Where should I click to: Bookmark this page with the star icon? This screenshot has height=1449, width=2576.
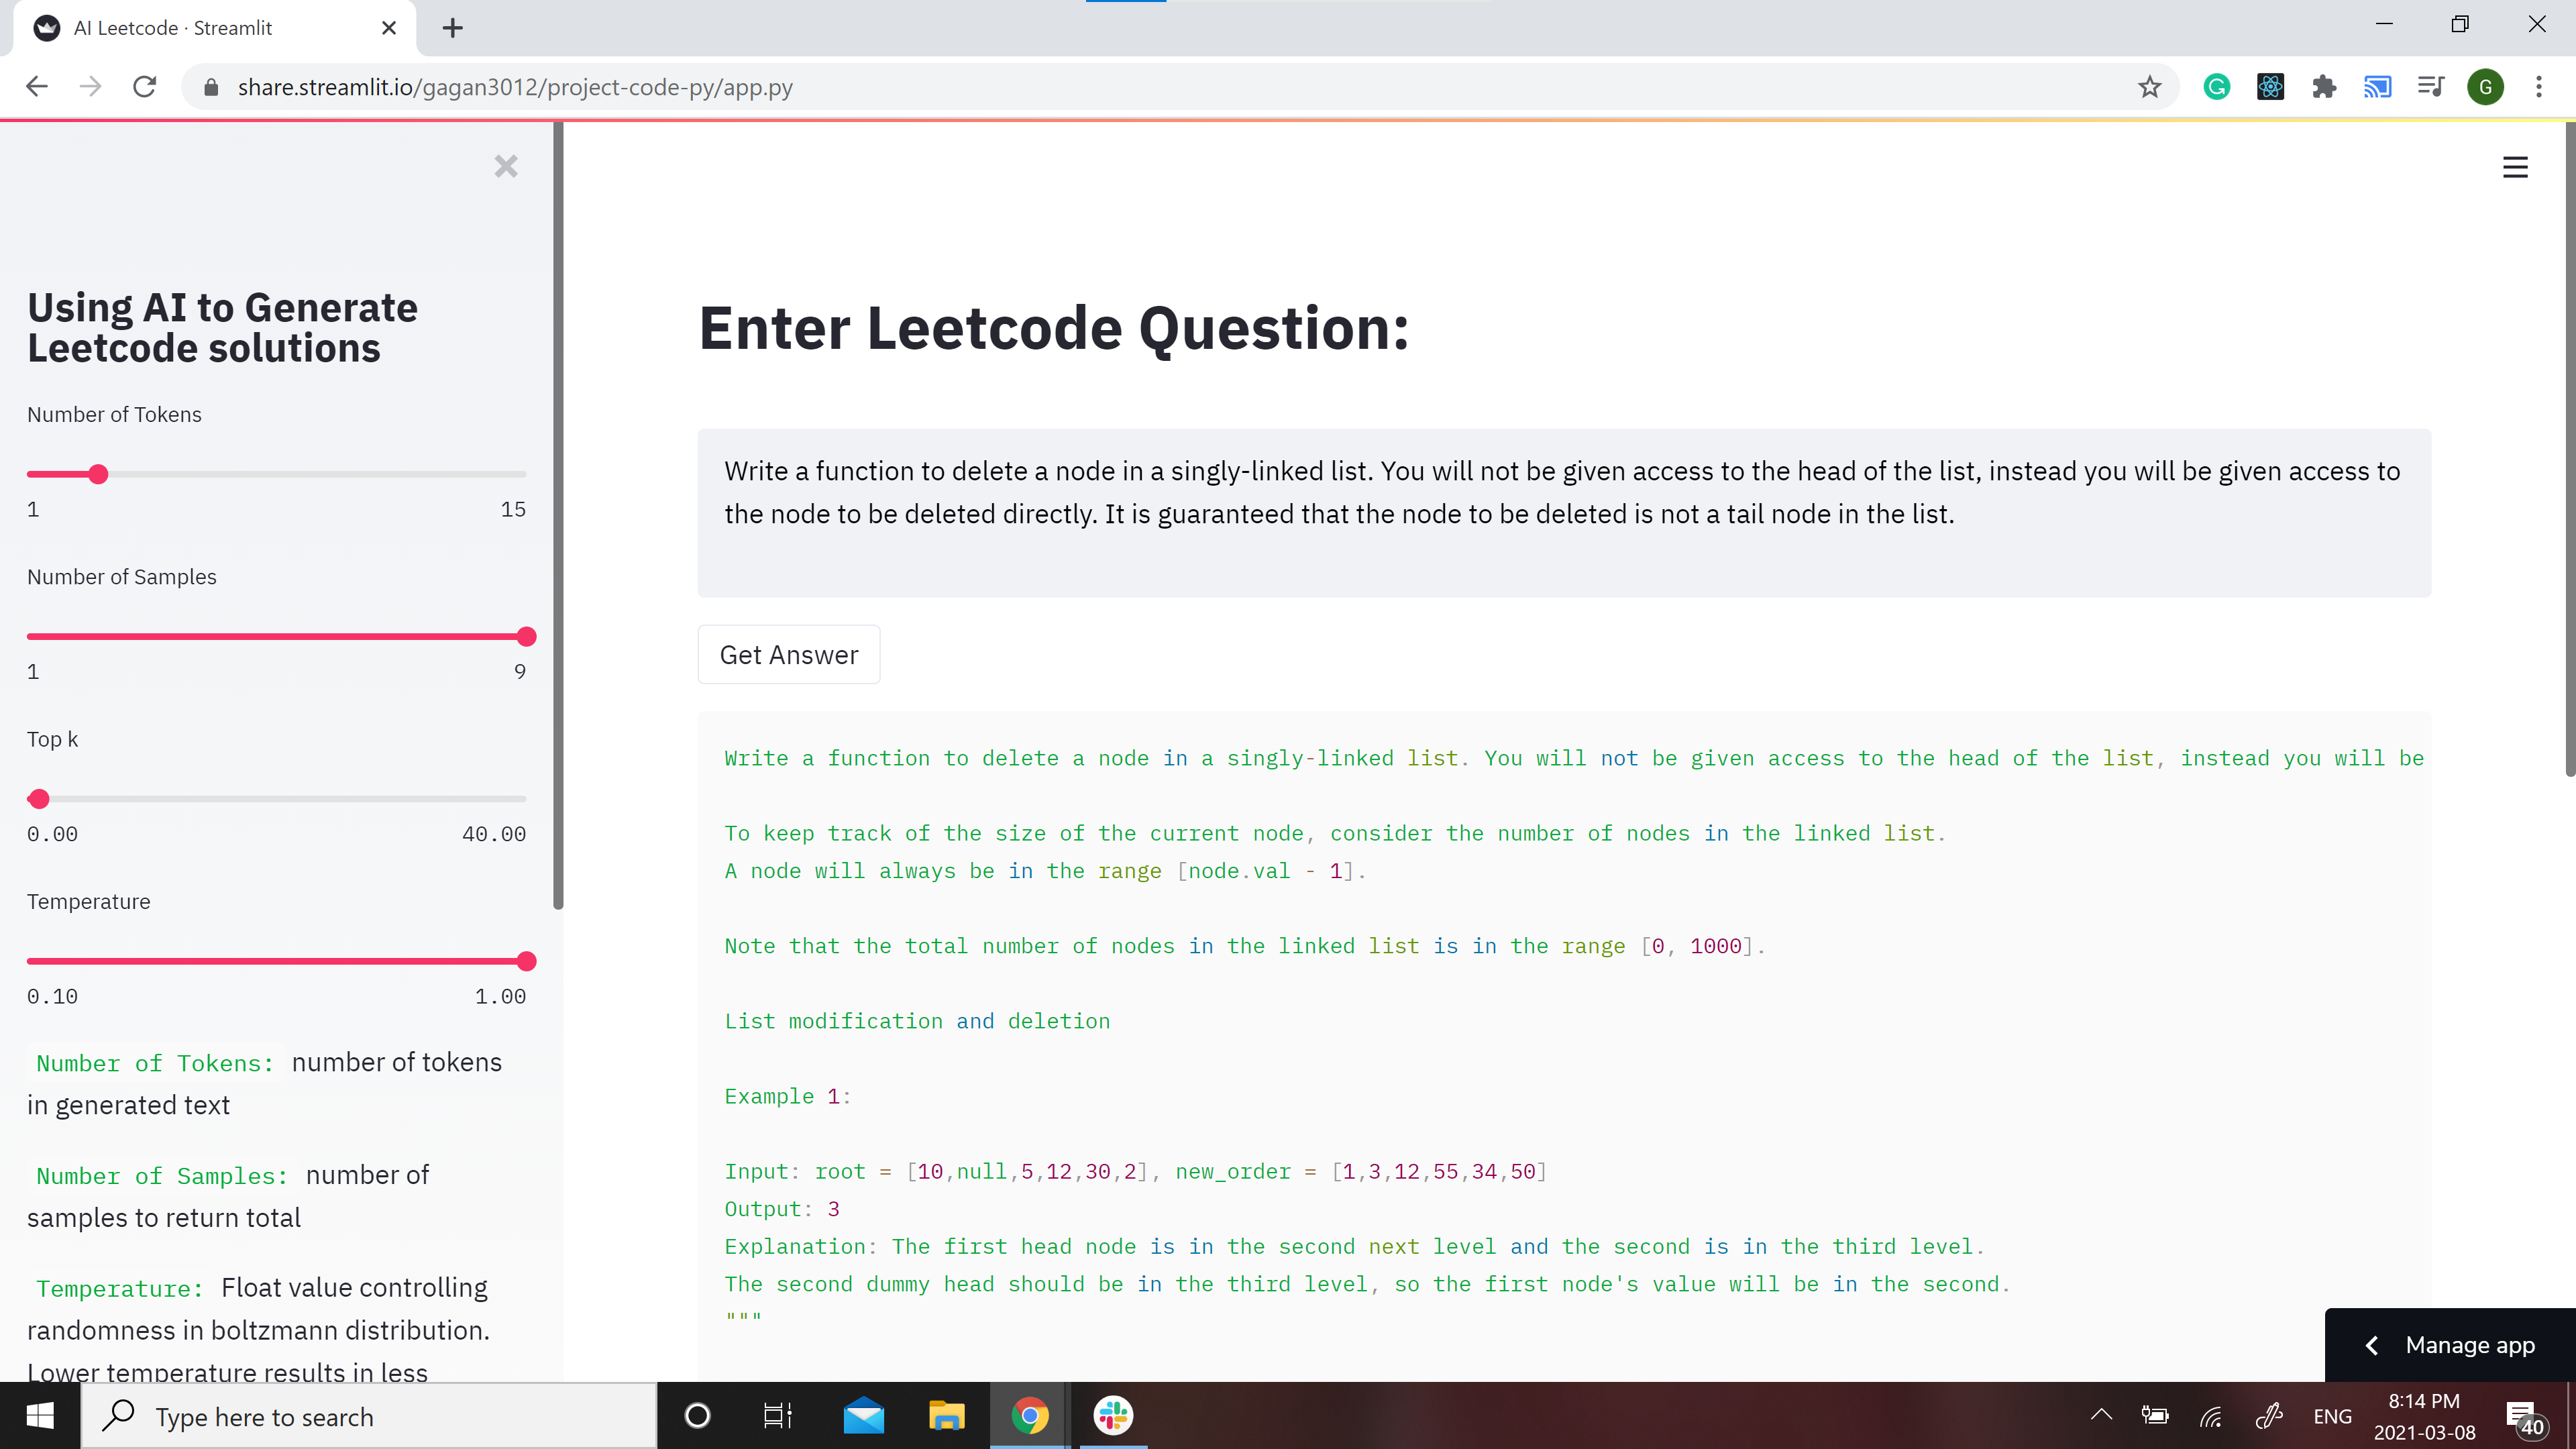(2149, 87)
